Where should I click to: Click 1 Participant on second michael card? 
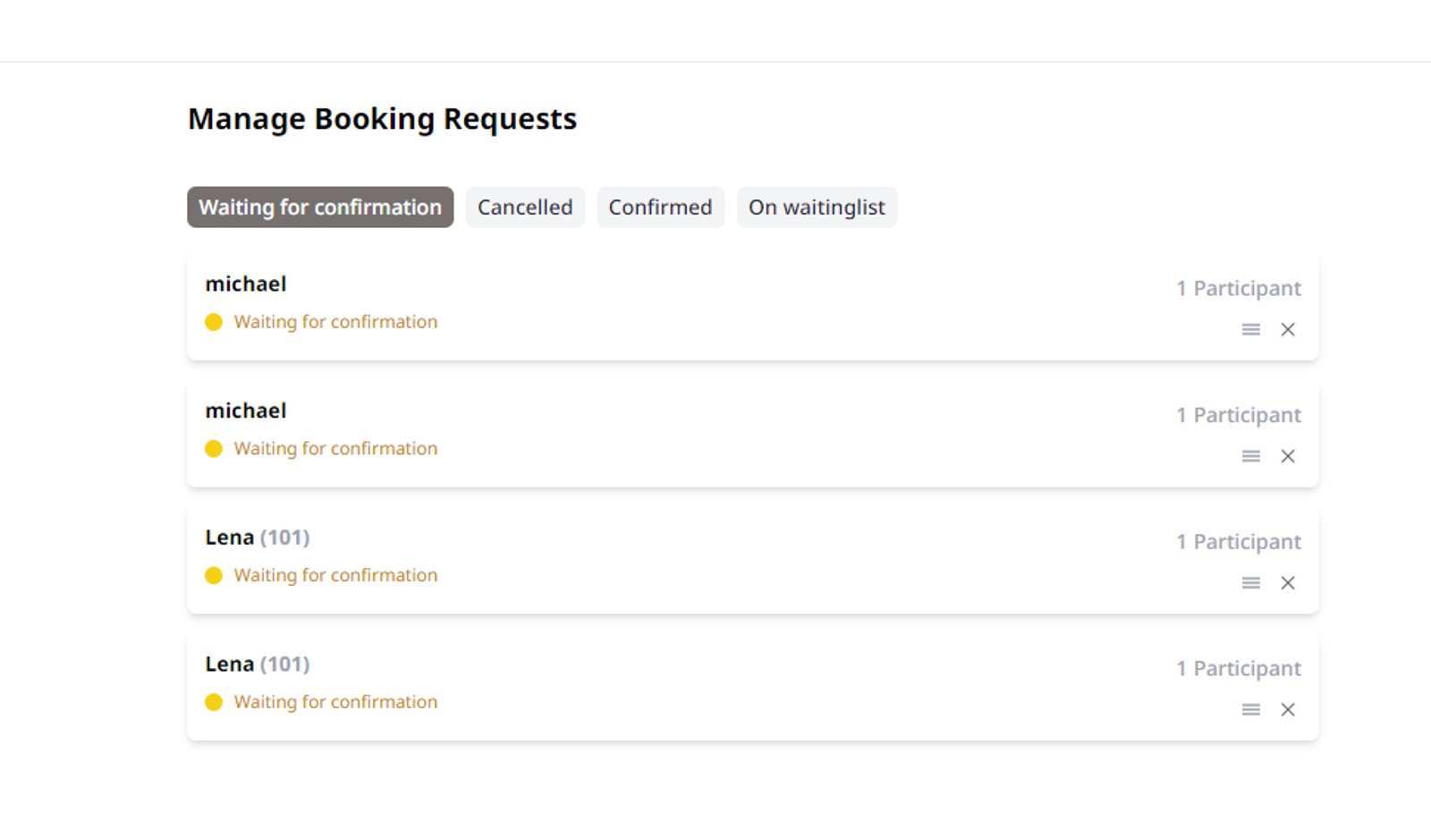tap(1239, 416)
